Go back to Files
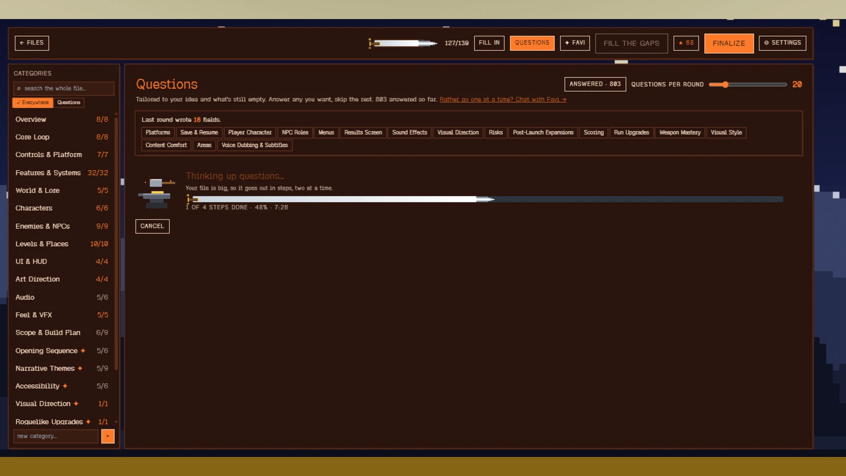The image size is (846, 476). (x=32, y=43)
